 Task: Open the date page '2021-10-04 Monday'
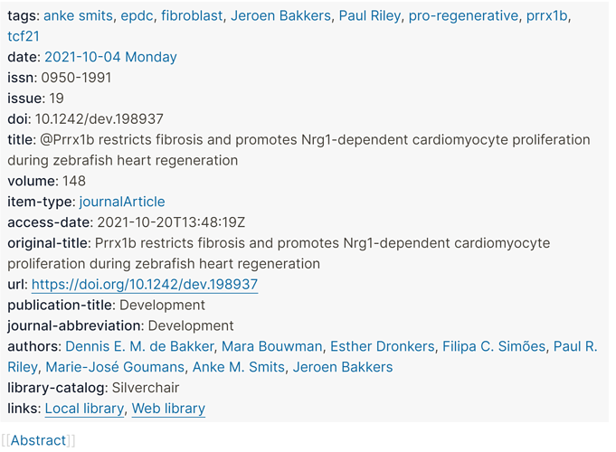coord(110,57)
